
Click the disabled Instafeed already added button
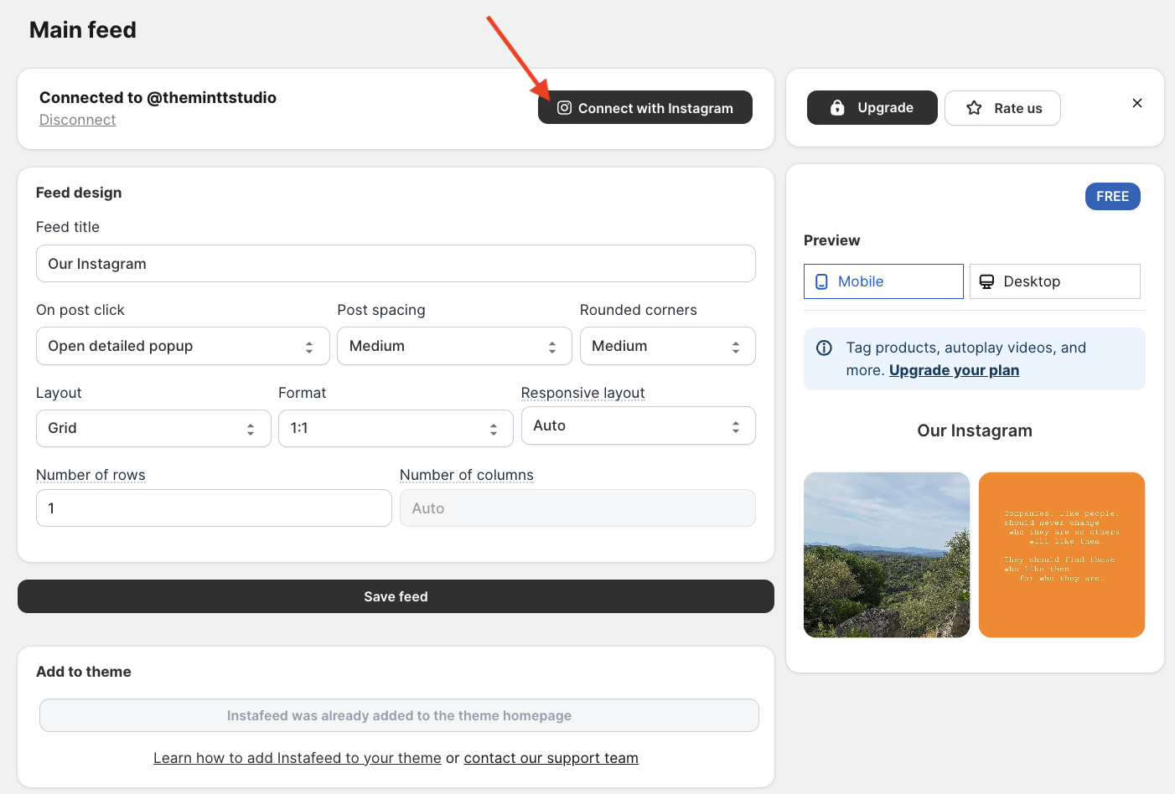[399, 715]
